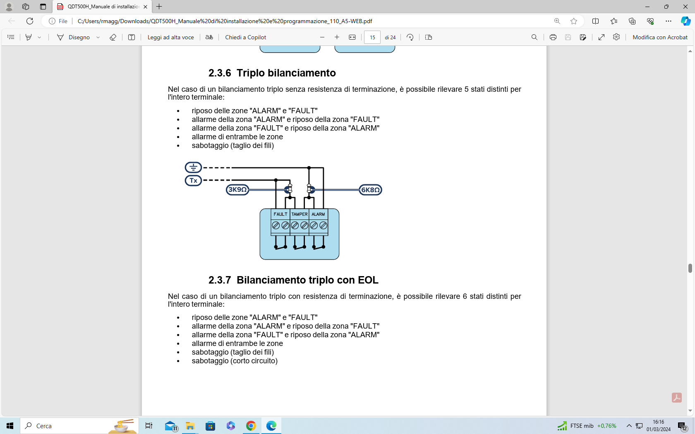Click the Rotate page icon

coord(410,37)
